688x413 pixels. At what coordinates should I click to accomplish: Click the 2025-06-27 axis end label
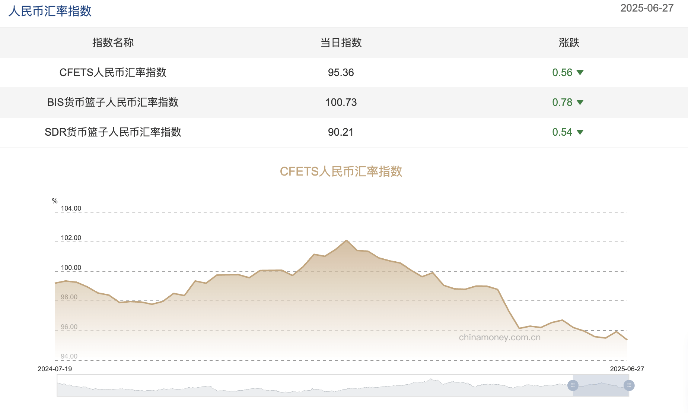pyautogui.click(x=627, y=369)
